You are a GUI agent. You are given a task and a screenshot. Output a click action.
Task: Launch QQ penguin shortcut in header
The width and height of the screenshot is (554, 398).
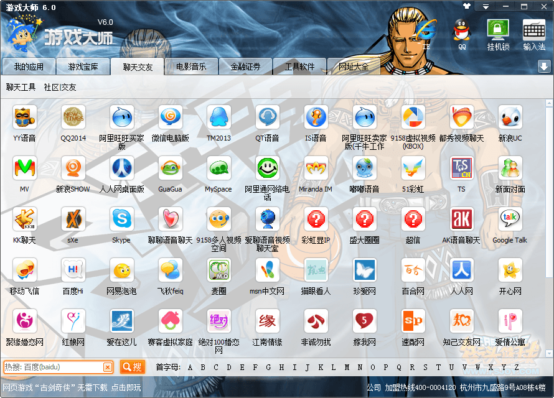pos(462,34)
